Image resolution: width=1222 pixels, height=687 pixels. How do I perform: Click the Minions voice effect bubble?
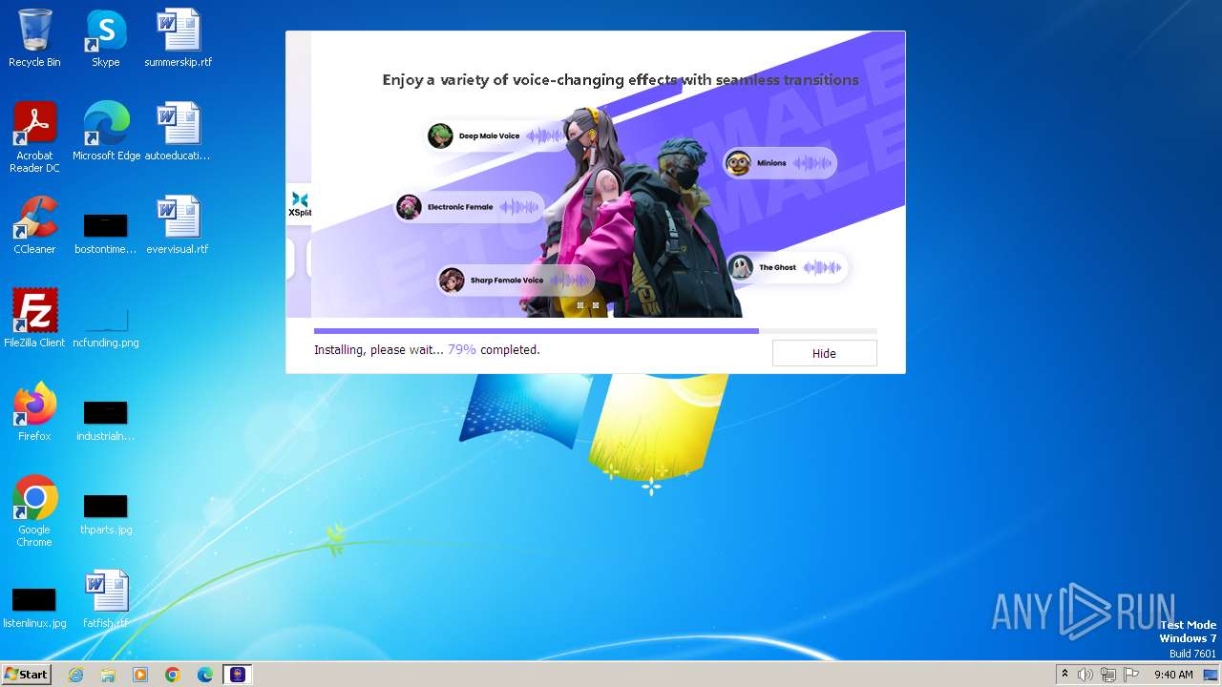click(x=780, y=163)
